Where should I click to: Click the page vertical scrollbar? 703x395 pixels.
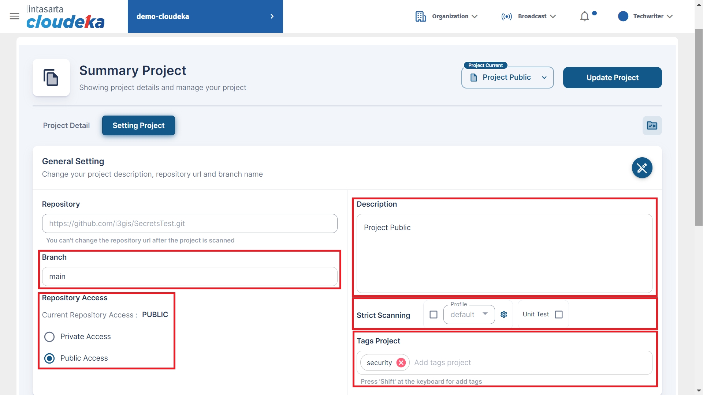(x=699, y=128)
